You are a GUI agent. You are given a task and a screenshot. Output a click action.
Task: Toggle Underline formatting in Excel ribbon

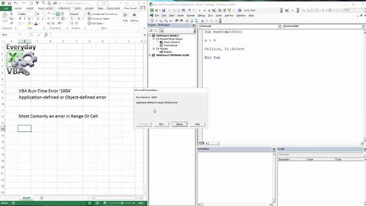pyautogui.click(x=29, y=19)
